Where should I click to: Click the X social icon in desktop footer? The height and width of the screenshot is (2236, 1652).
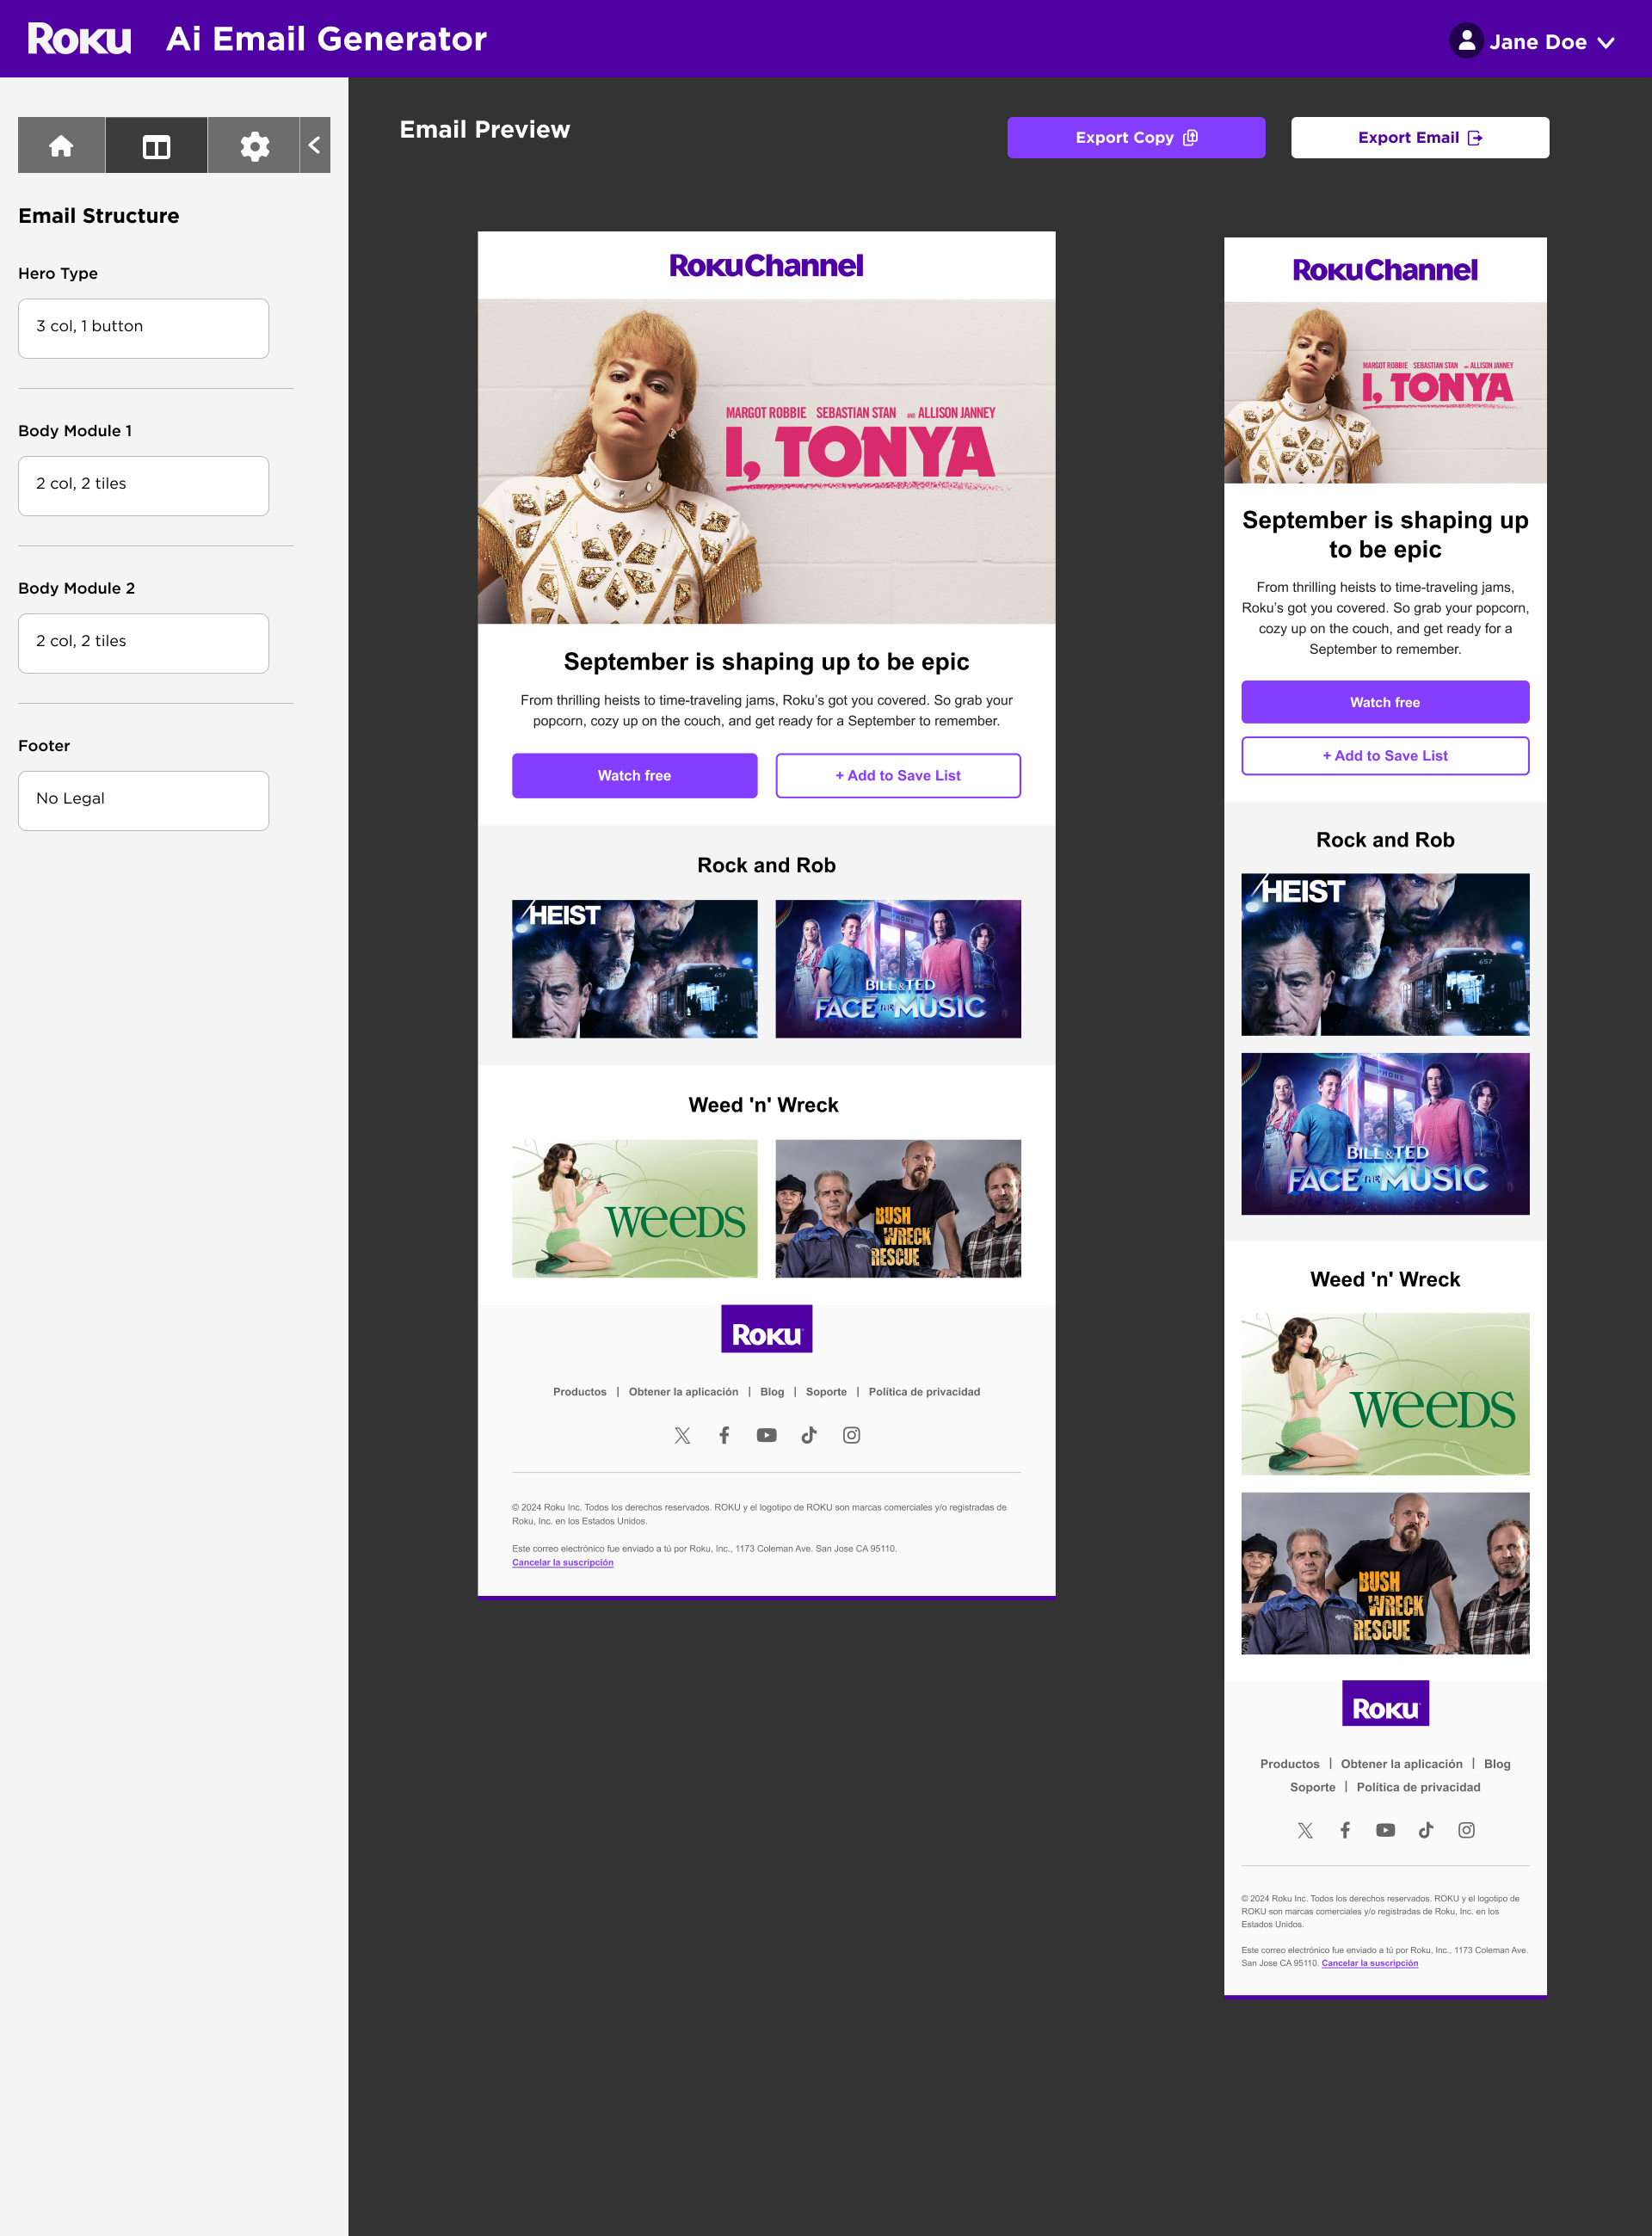tap(682, 1435)
